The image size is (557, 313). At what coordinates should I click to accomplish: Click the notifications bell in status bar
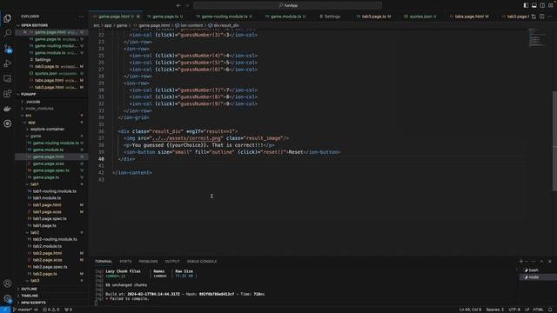(x=550, y=310)
